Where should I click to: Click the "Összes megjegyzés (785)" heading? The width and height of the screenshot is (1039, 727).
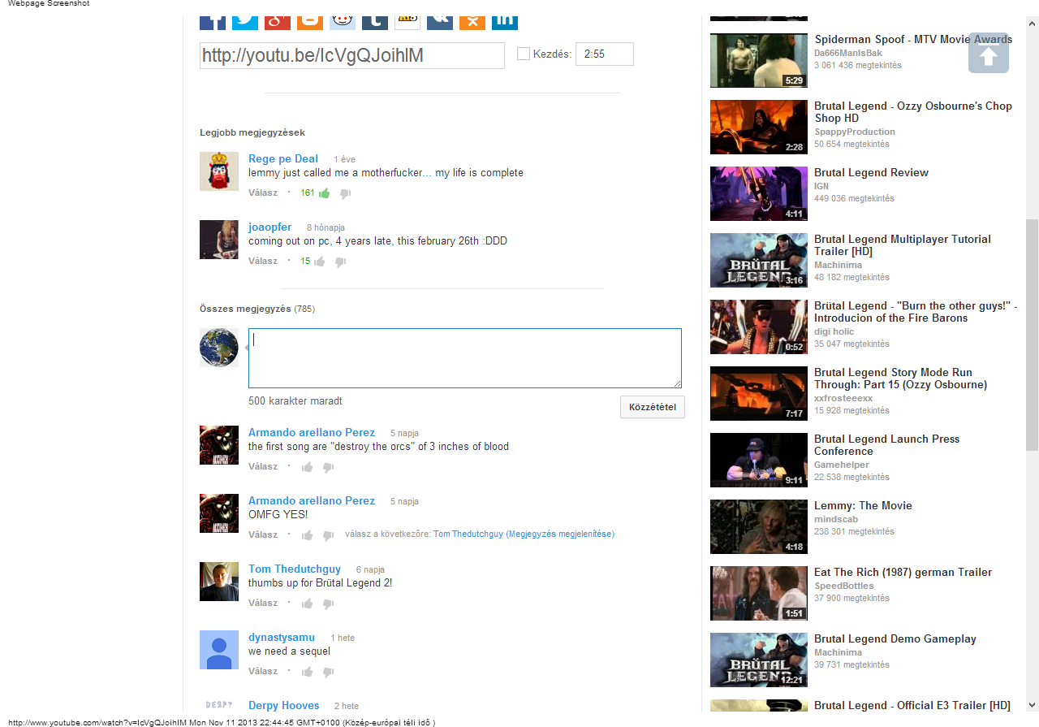point(257,309)
